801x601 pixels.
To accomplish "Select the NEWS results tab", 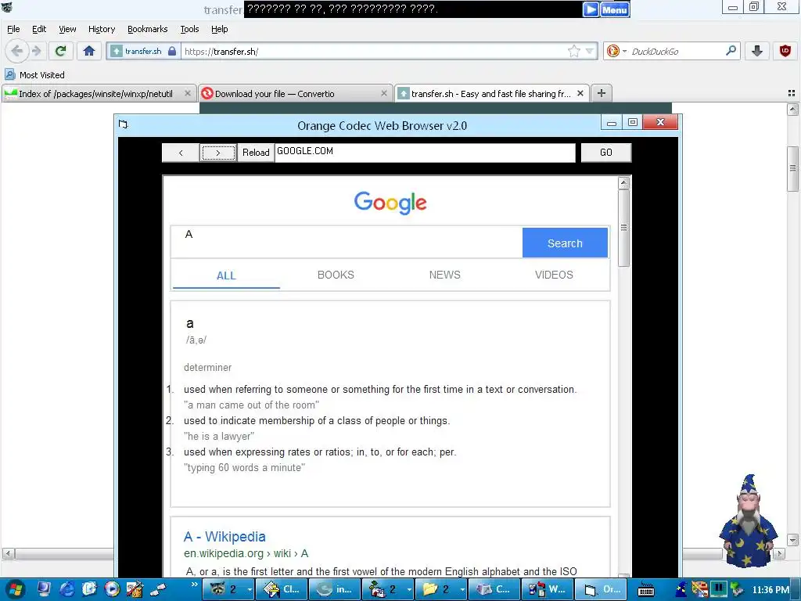I will (x=444, y=275).
